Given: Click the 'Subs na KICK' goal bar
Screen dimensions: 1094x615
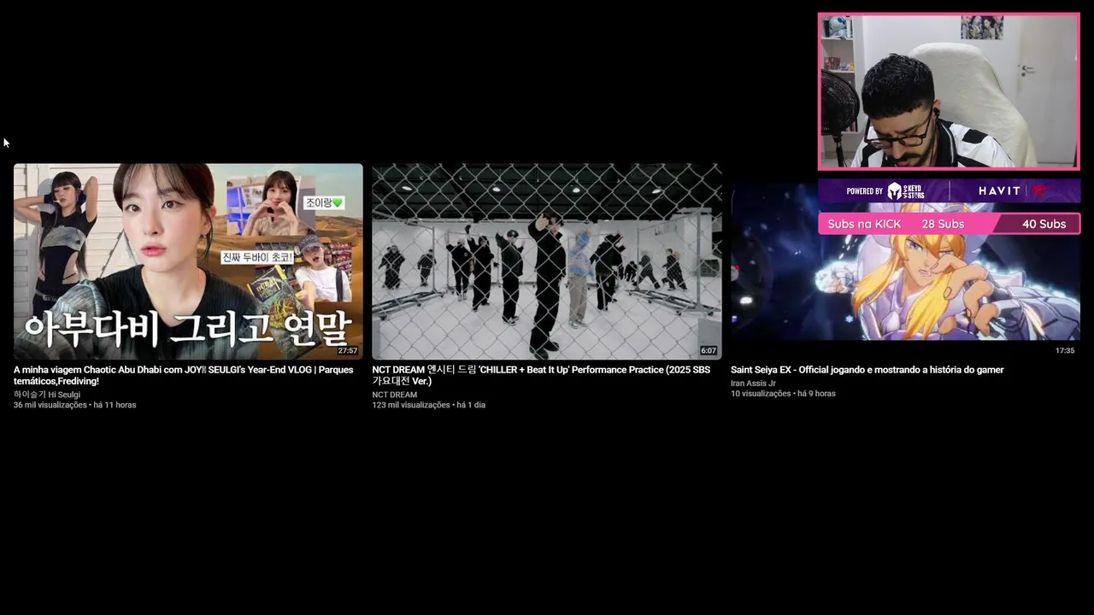Looking at the screenshot, I should pyautogui.click(x=950, y=224).
